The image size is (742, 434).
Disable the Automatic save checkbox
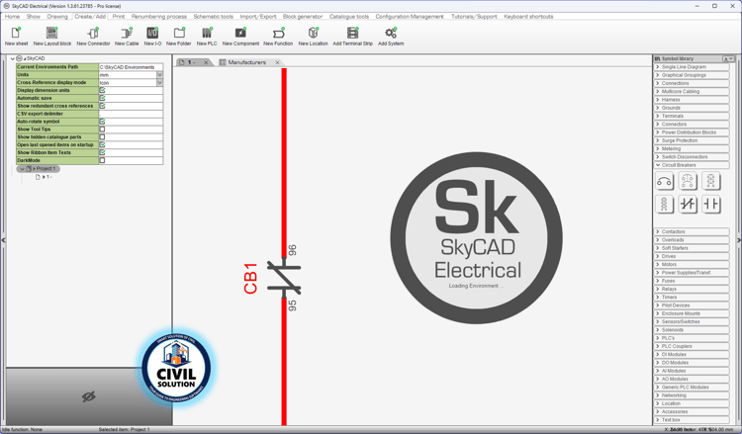point(102,98)
